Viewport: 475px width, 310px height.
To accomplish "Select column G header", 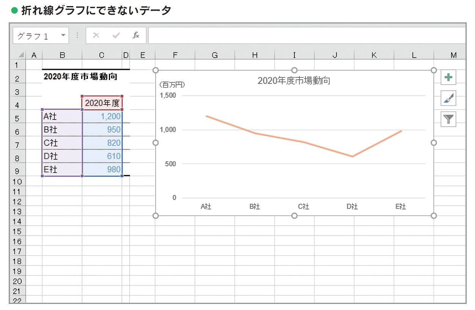I will [215, 55].
